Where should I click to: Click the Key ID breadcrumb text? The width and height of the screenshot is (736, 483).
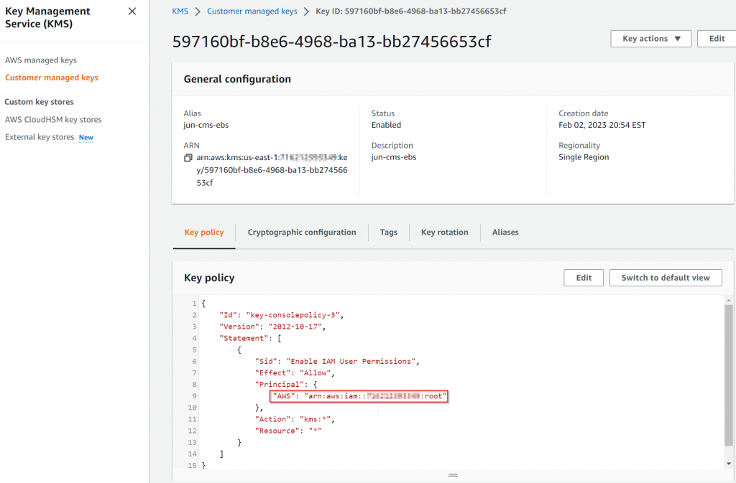[410, 11]
